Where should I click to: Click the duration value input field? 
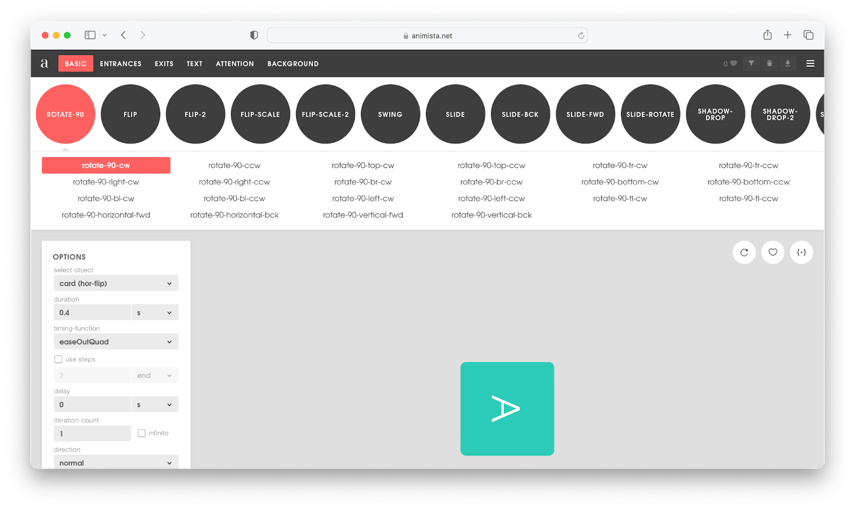pyautogui.click(x=92, y=313)
